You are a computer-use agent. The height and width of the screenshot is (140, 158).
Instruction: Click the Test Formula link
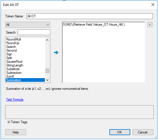[x=15, y=100]
